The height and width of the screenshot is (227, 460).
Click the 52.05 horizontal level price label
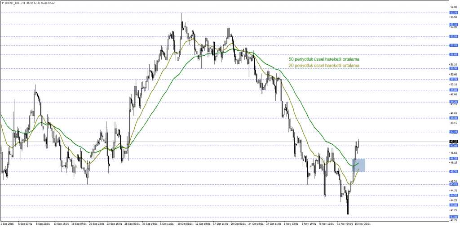pyautogui.click(x=454, y=45)
